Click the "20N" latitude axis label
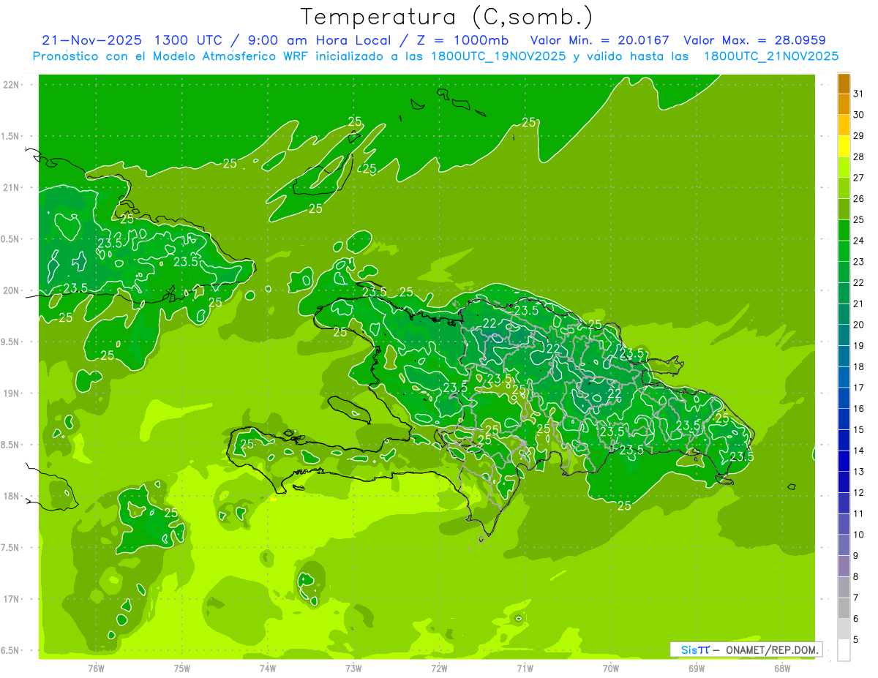The height and width of the screenshot is (678, 878). coord(11,290)
